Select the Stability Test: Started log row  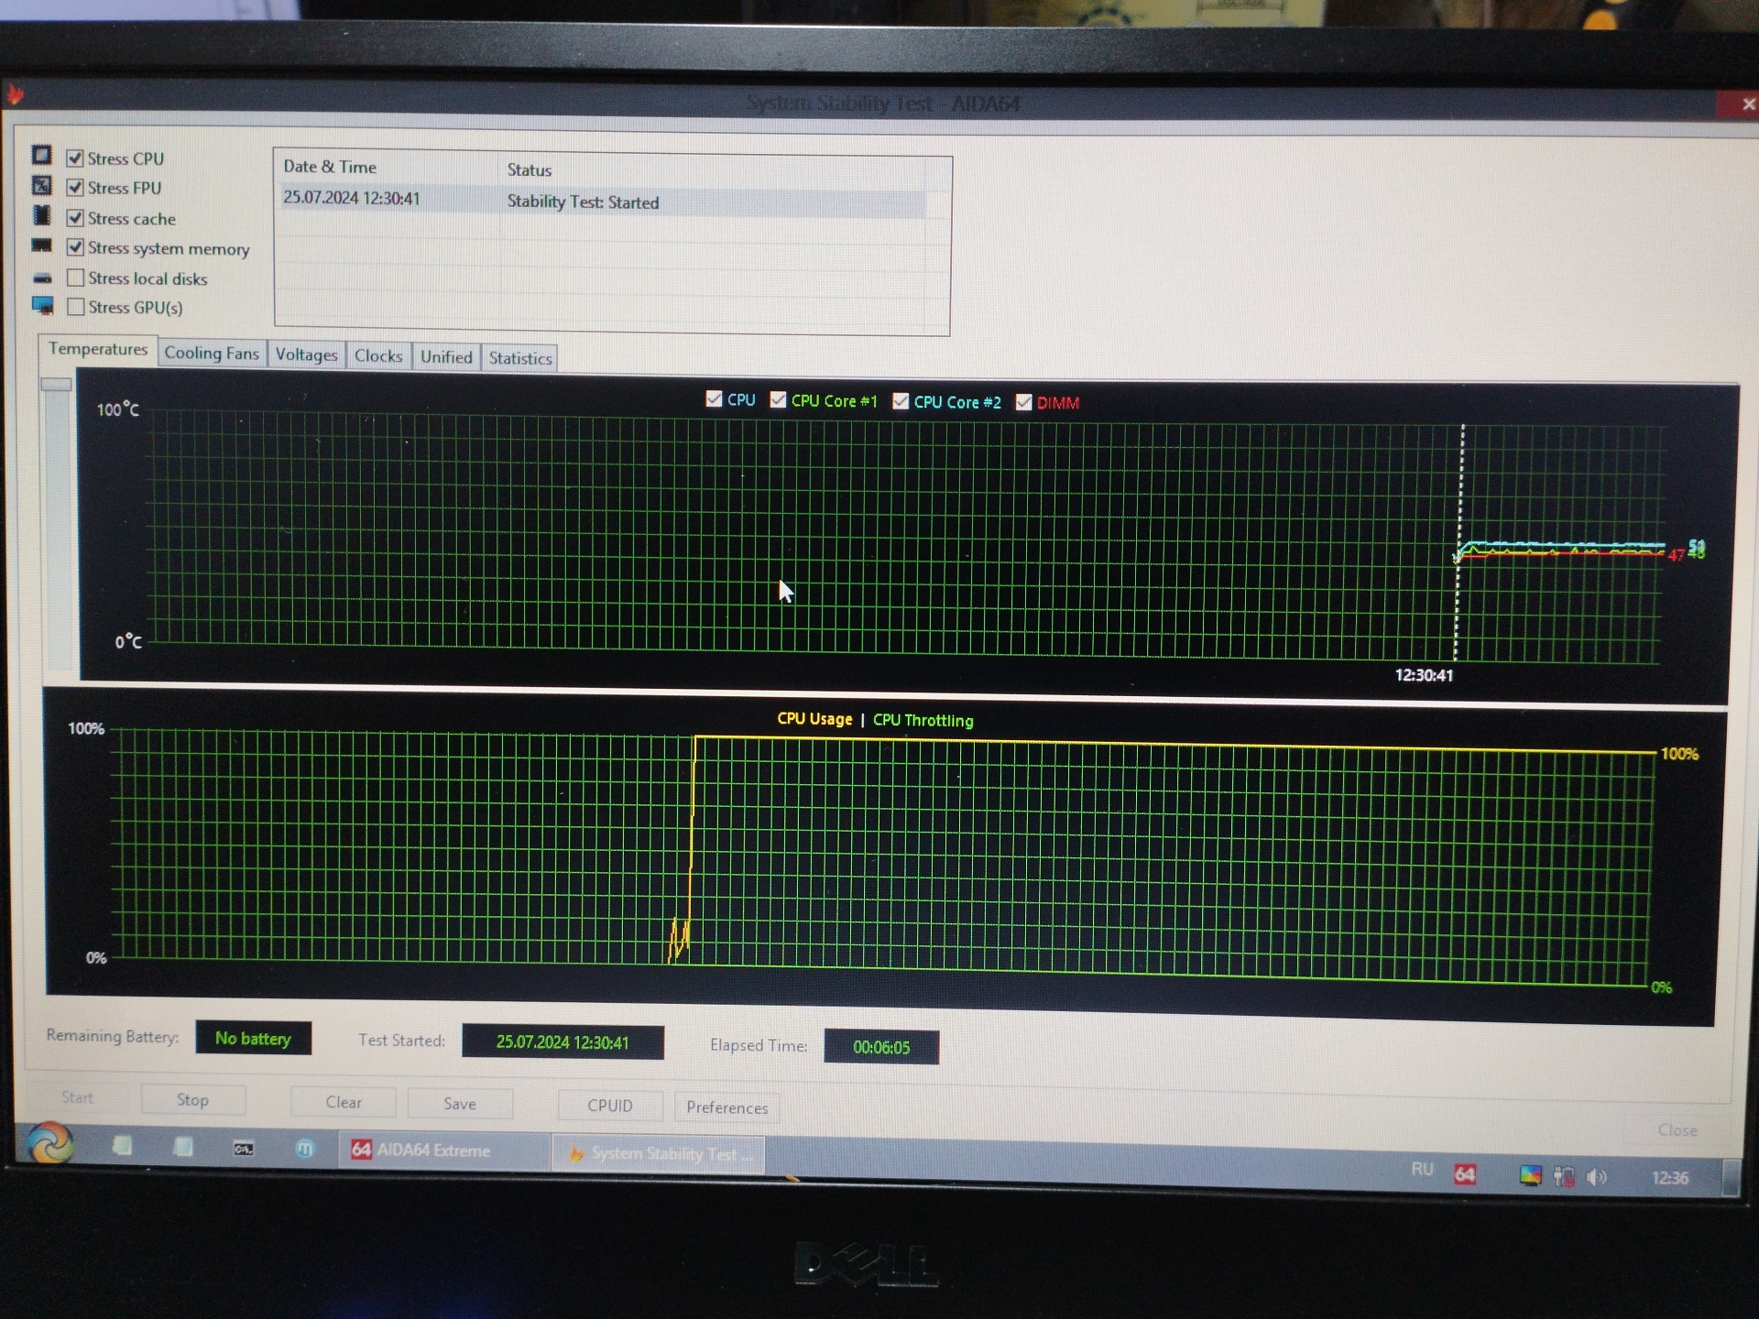click(x=601, y=201)
